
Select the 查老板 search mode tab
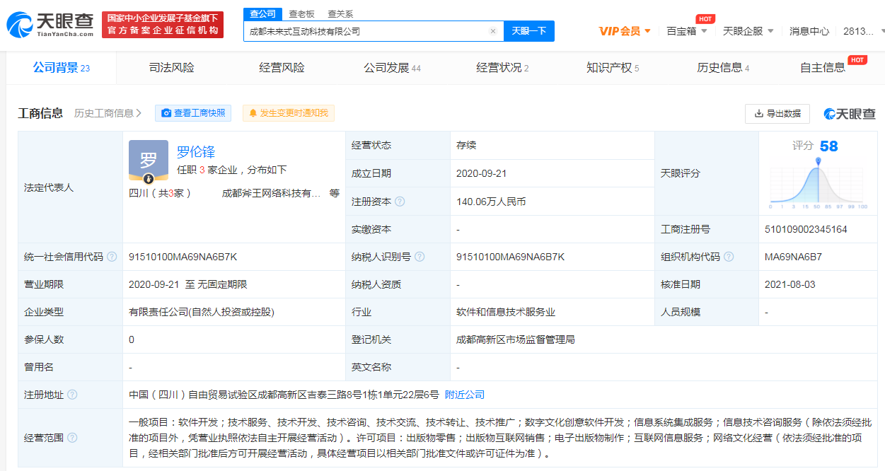pos(301,14)
